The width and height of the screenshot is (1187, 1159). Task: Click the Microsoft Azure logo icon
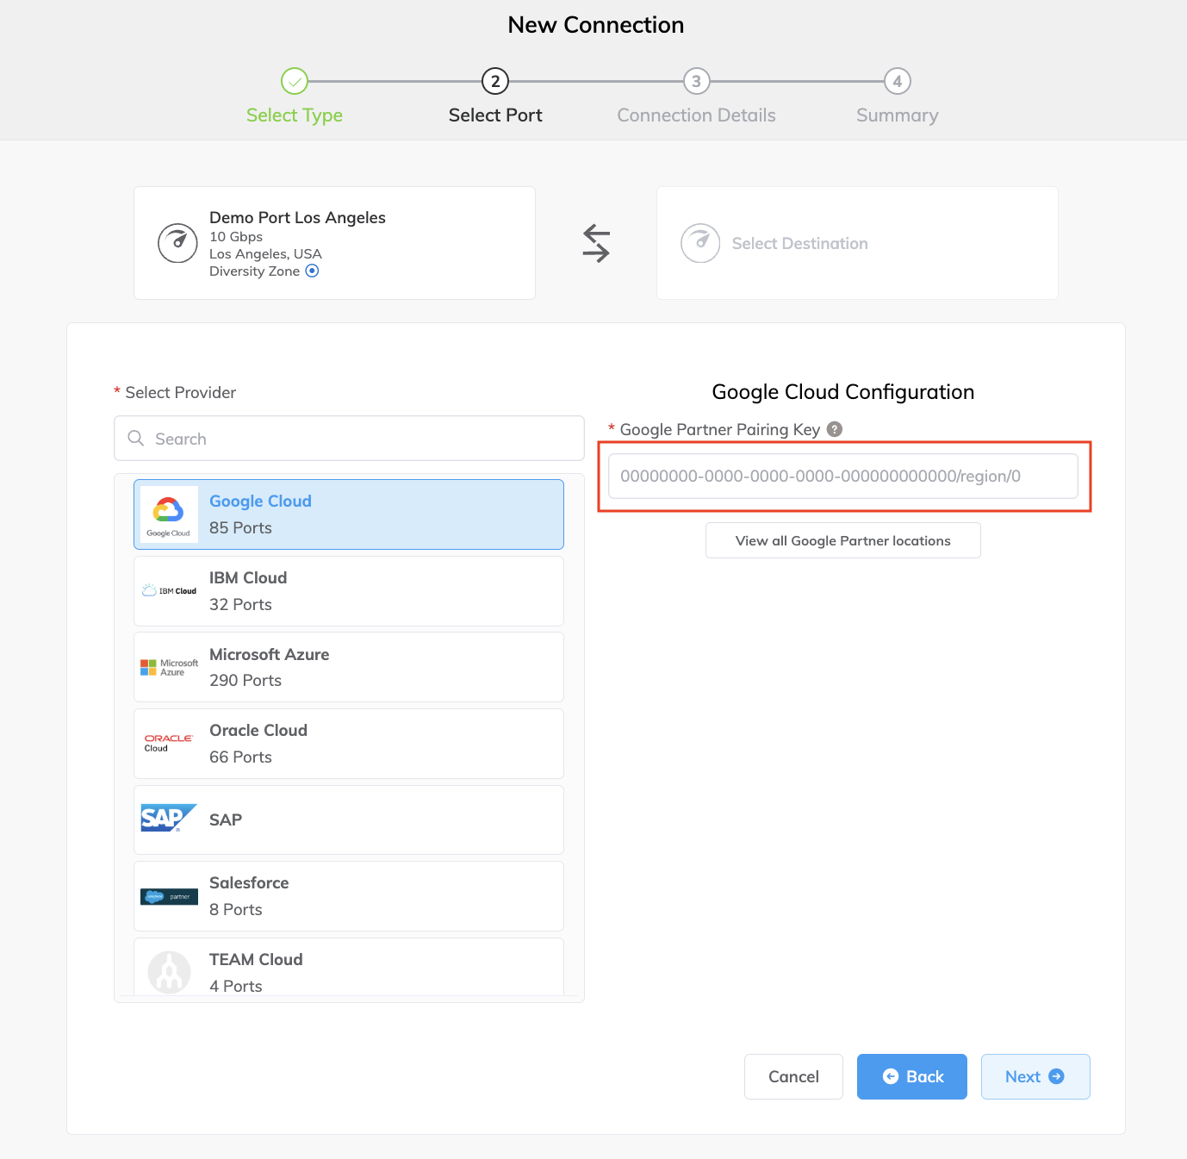[x=169, y=668]
